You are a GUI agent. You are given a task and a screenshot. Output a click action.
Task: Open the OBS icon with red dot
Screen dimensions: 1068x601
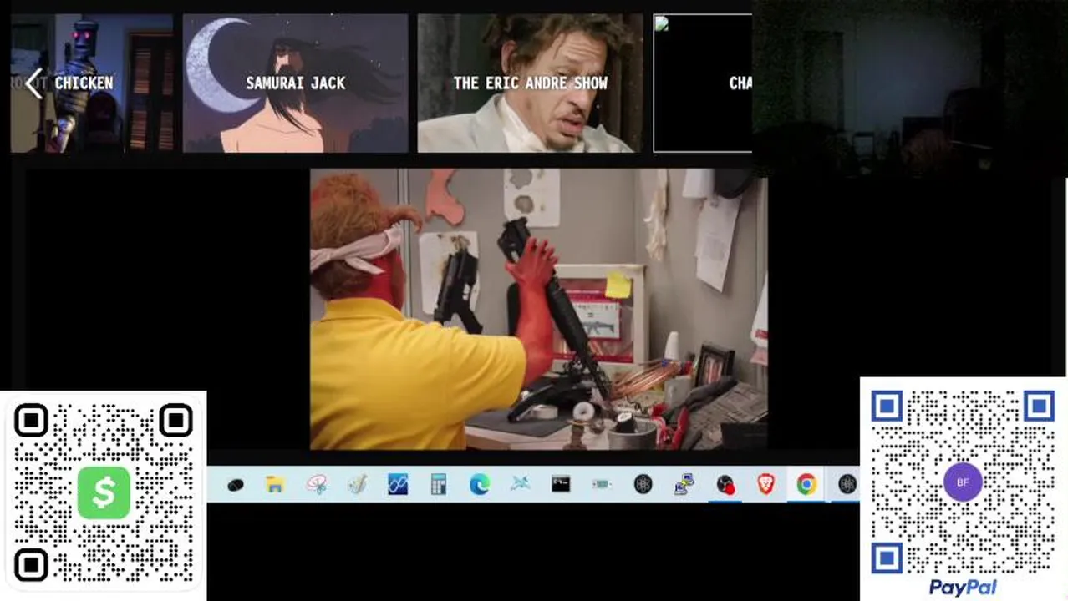[x=725, y=484]
